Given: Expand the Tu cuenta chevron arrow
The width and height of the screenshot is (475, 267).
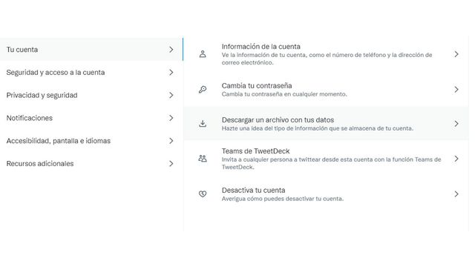Looking at the screenshot, I should tap(171, 50).
